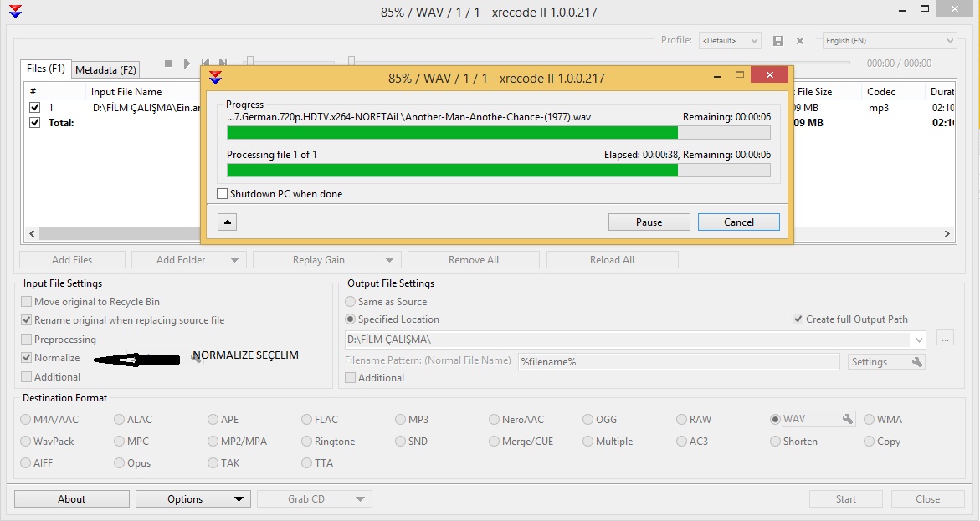Cancel the conversion in progress dialog

[739, 222]
